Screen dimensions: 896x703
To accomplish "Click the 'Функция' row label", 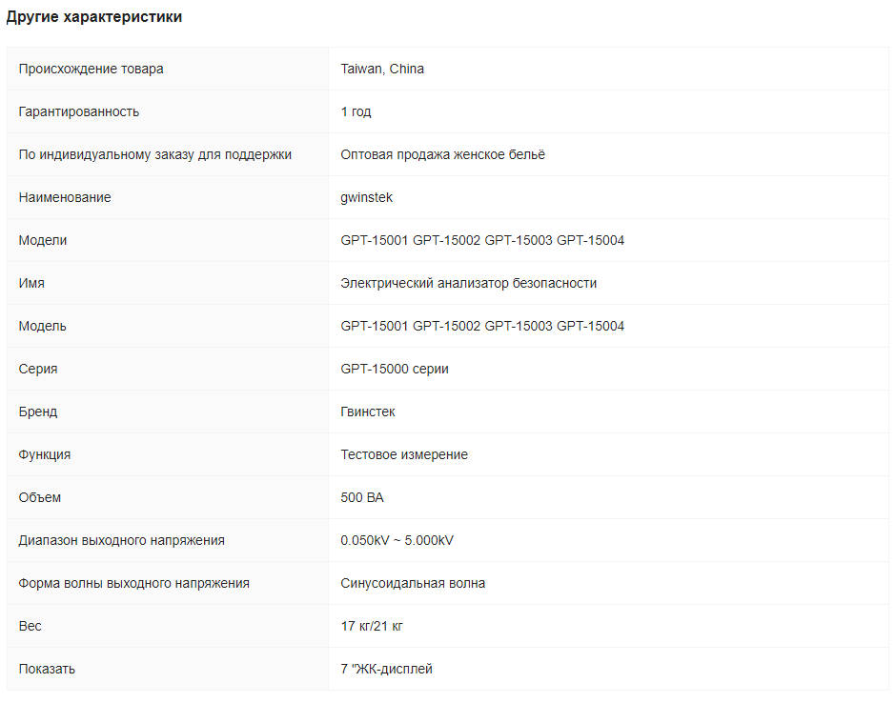I will (x=45, y=454).
